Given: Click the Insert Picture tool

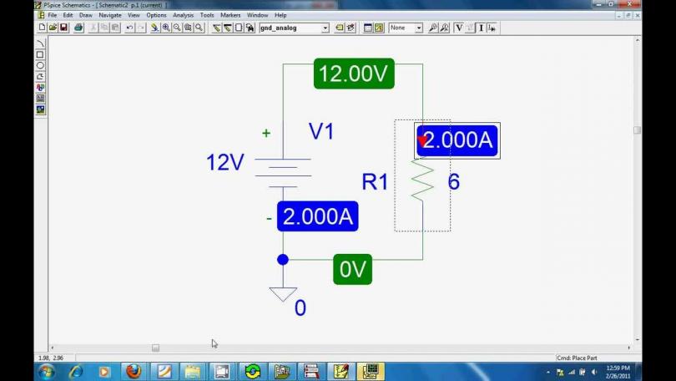Looking at the screenshot, I should pyautogui.click(x=40, y=109).
